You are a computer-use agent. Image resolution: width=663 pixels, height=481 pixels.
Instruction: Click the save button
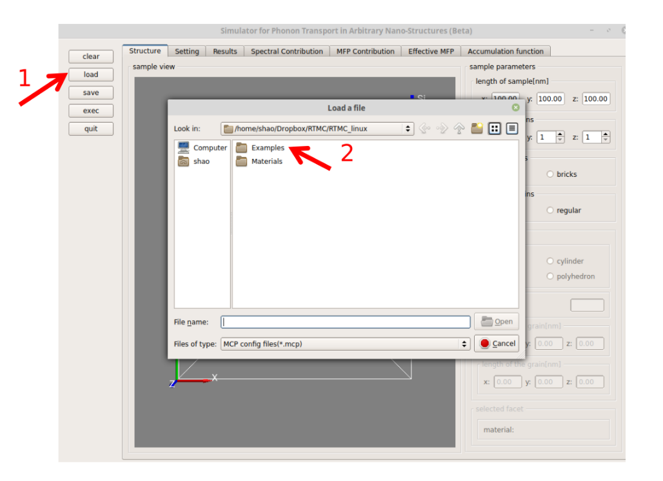click(x=91, y=92)
